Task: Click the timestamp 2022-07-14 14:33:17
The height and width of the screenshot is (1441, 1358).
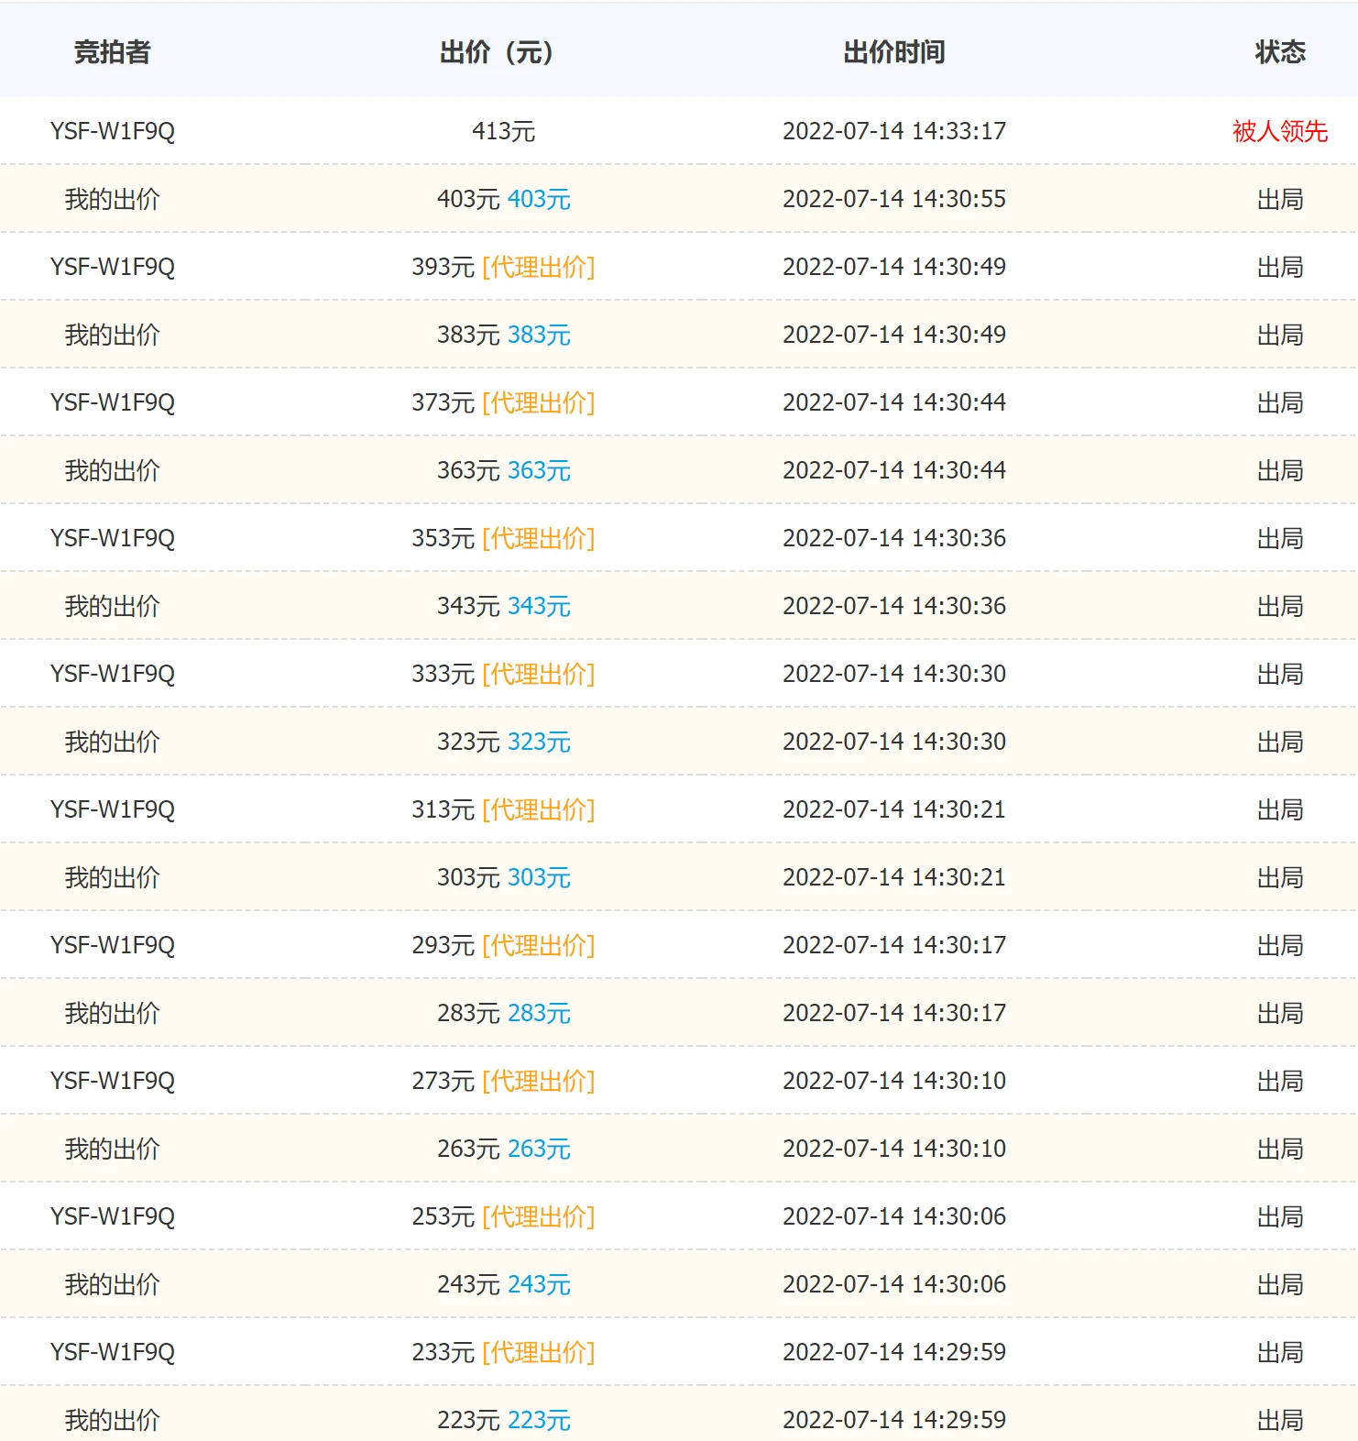Action: 893,131
